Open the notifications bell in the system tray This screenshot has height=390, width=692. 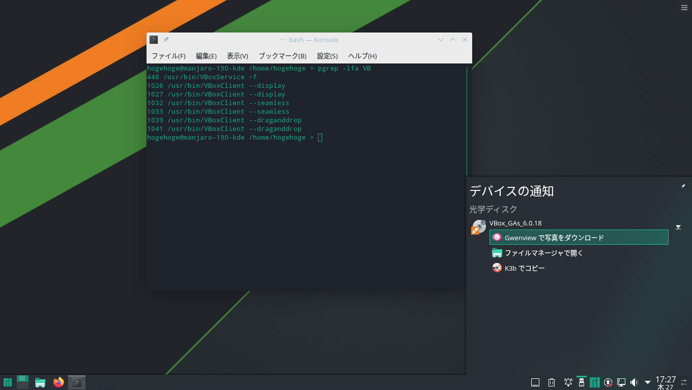[x=568, y=382]
